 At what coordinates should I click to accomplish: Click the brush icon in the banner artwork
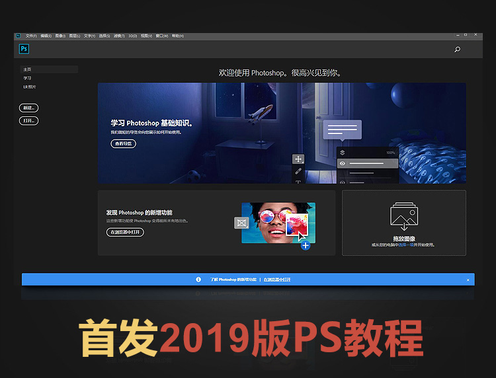(x=298, y=171)
